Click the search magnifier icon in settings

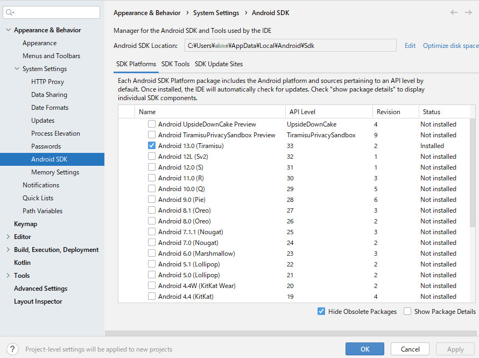click(10, 12)
